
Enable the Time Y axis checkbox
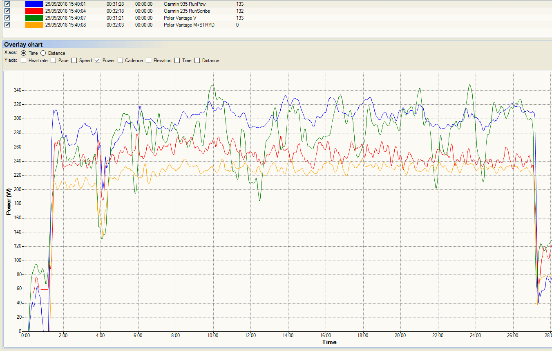tap(177, 61)
